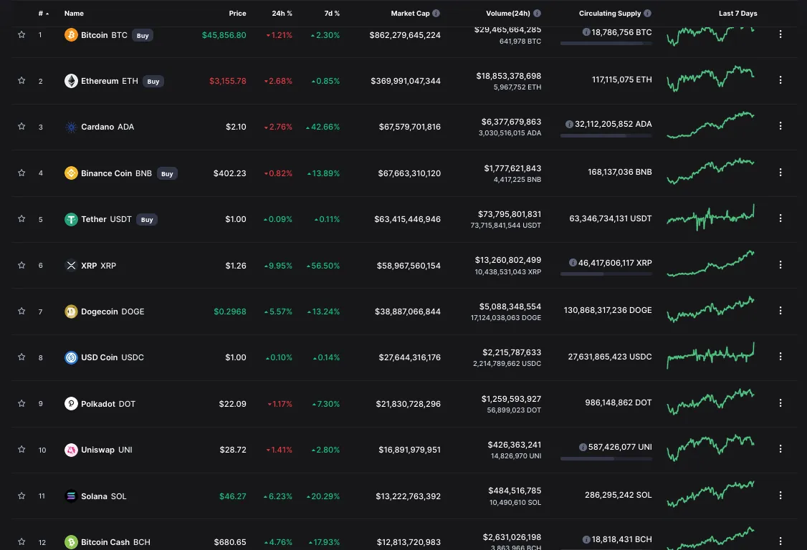Click the Uniswap logo icon
Image resolution: width=807 pixels, height=550 pixels.
pyautogui.click(x=71, y=450)
